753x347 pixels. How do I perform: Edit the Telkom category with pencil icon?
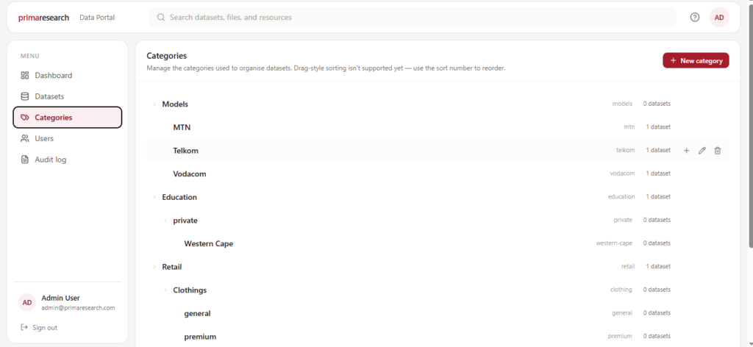pos(702,151)
